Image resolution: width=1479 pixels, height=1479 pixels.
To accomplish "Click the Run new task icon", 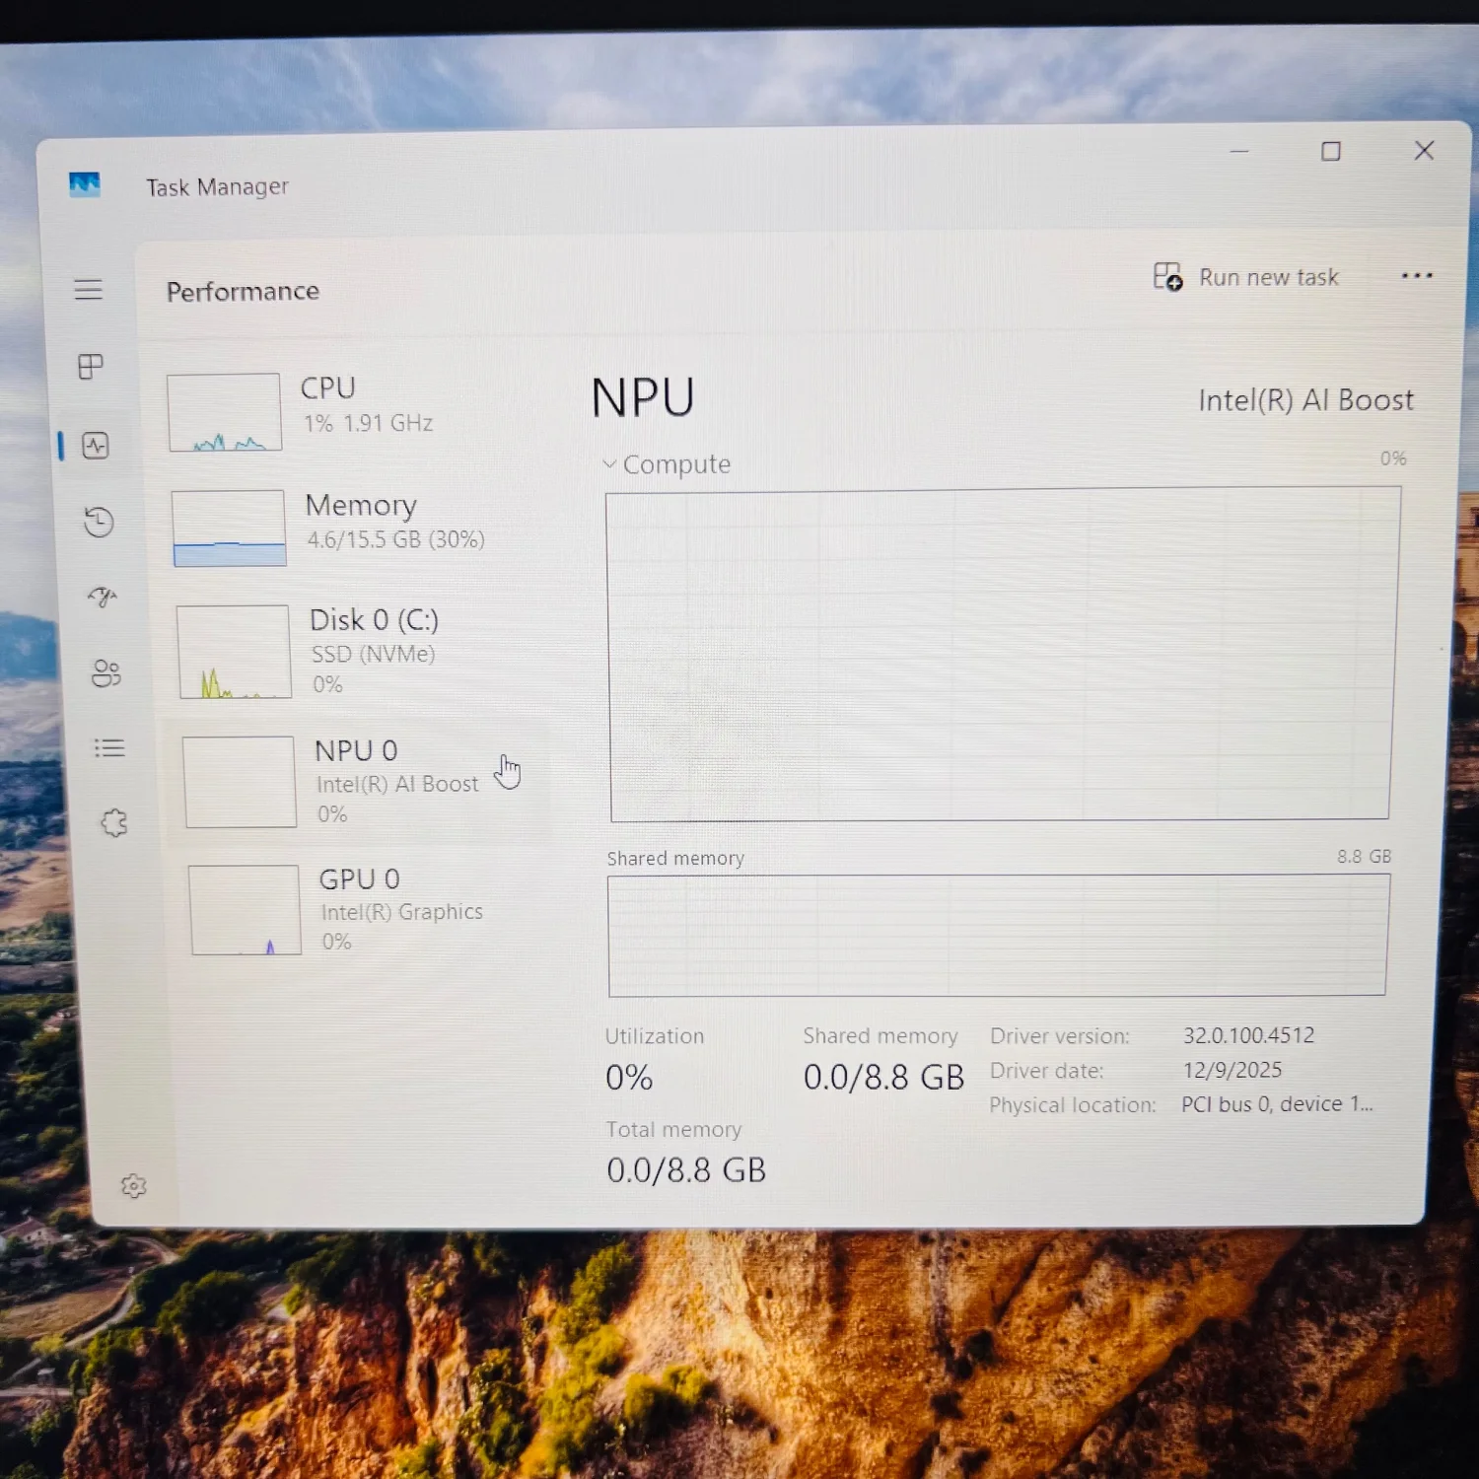I will click(x=1167, y=277).
